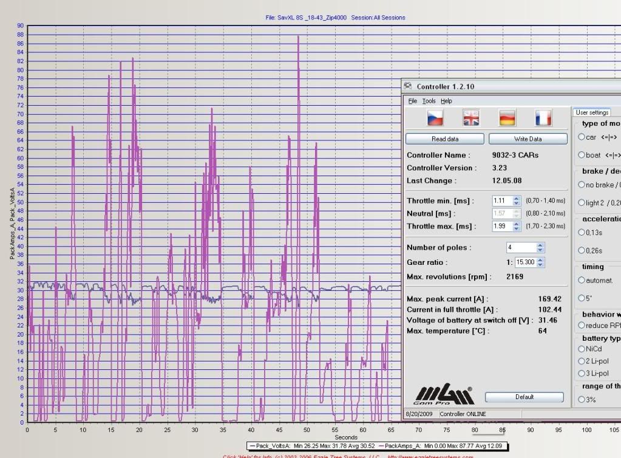Image resolution: width=621 pixels, height=458 pixels.
Task: Choose the German flag language icon
Action: [507, 118]
